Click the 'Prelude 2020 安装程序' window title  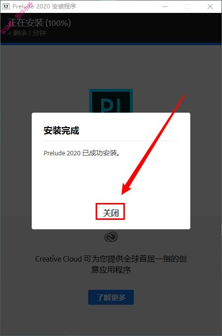[44, 6]
